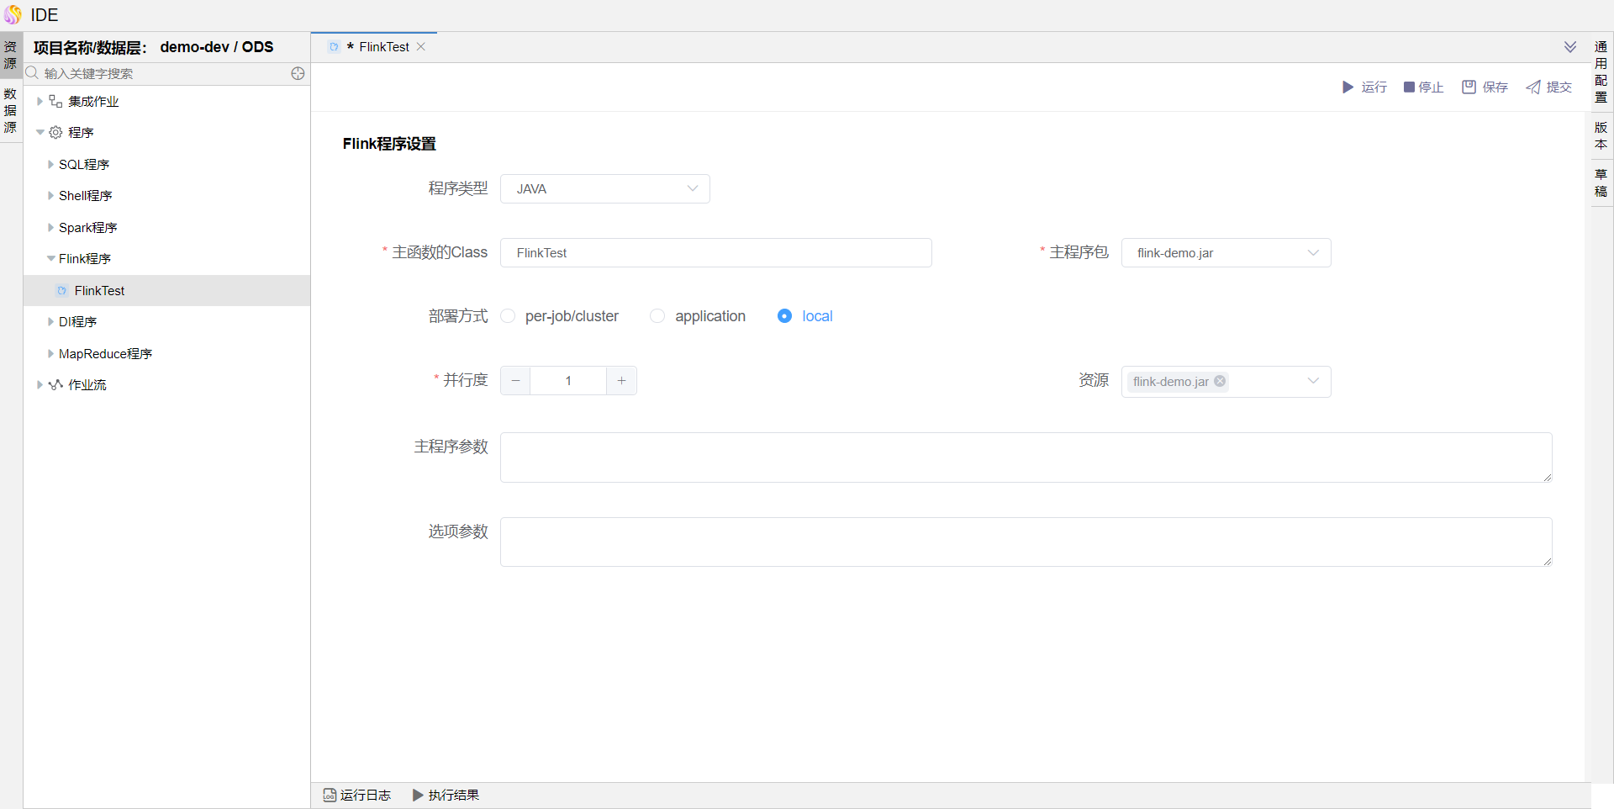
Task: Open the 运行日志 log panel
Action: (x=357, y=795)
